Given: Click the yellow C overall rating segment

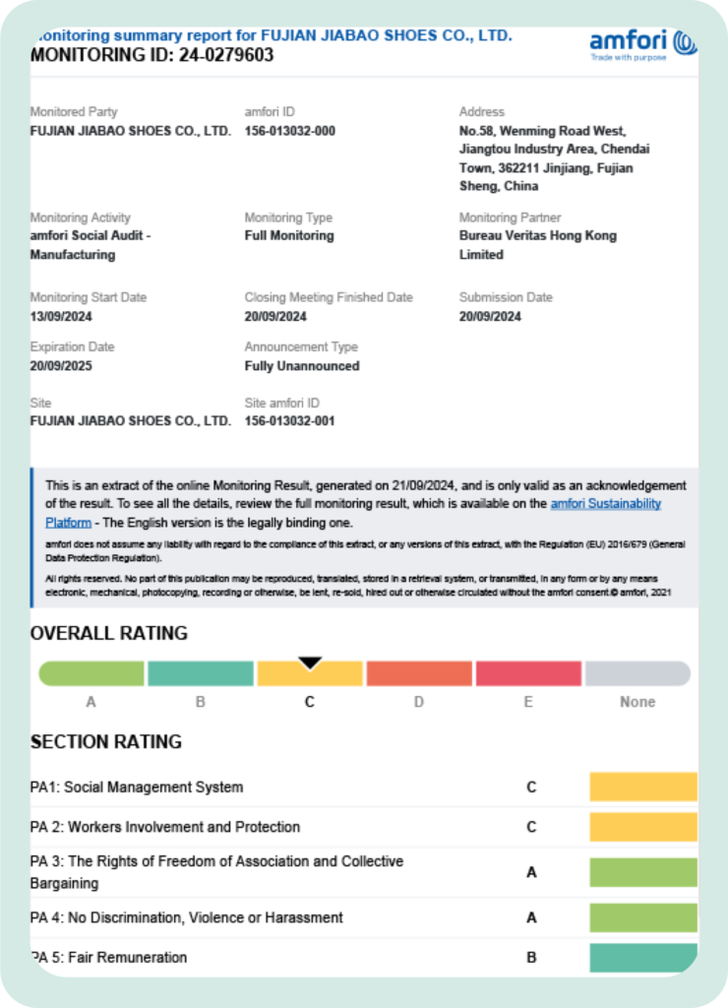Looking at the screenshot, I should 310,676.
